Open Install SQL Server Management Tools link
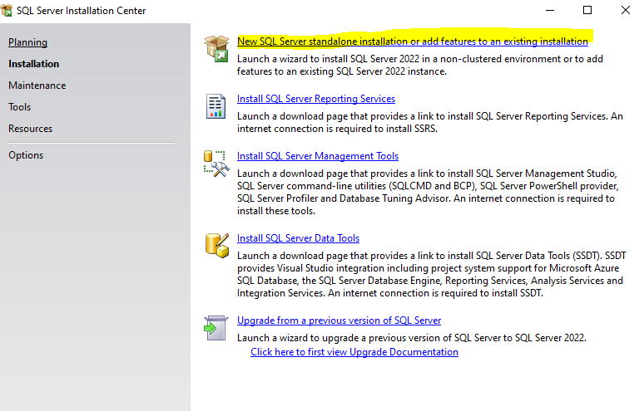Viewport: 639px width, 411px height. pos(318,156)
